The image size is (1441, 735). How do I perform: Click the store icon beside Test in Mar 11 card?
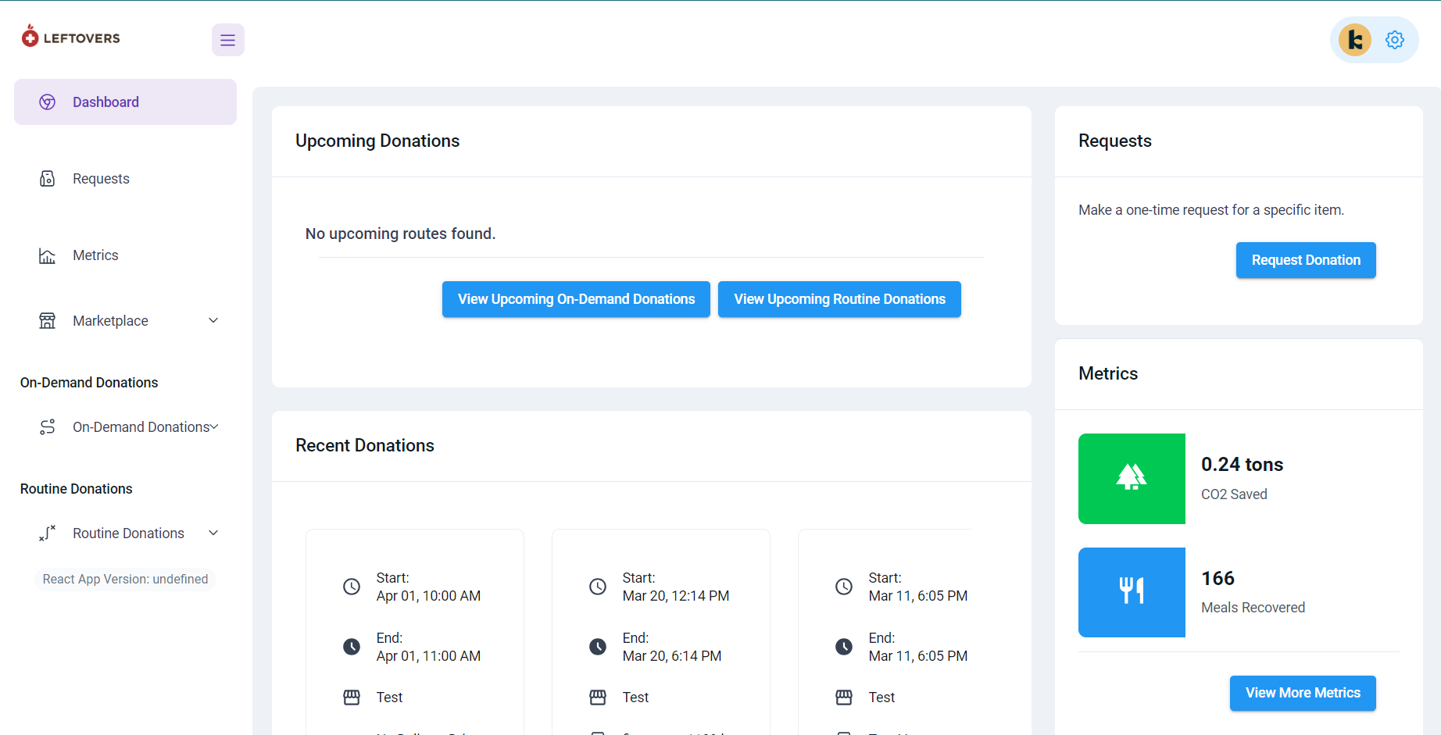844,698
